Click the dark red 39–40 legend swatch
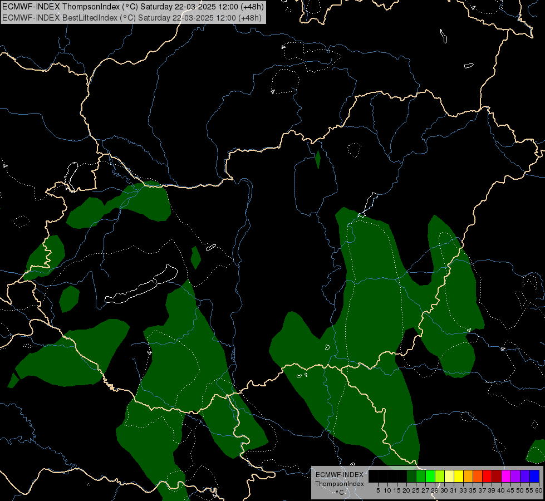Image resolution: width=545 pixels, height=501 pixels. coord(497,476)
